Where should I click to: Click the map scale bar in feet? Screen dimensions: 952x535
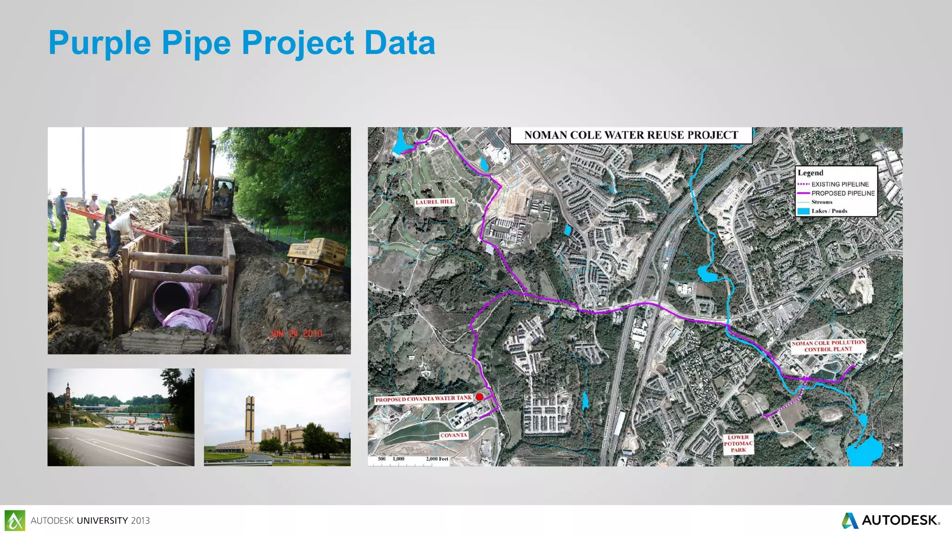coord(409,460)
